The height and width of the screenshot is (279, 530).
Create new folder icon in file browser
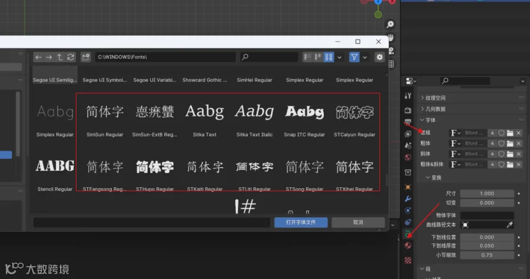[x=85, y=57]
